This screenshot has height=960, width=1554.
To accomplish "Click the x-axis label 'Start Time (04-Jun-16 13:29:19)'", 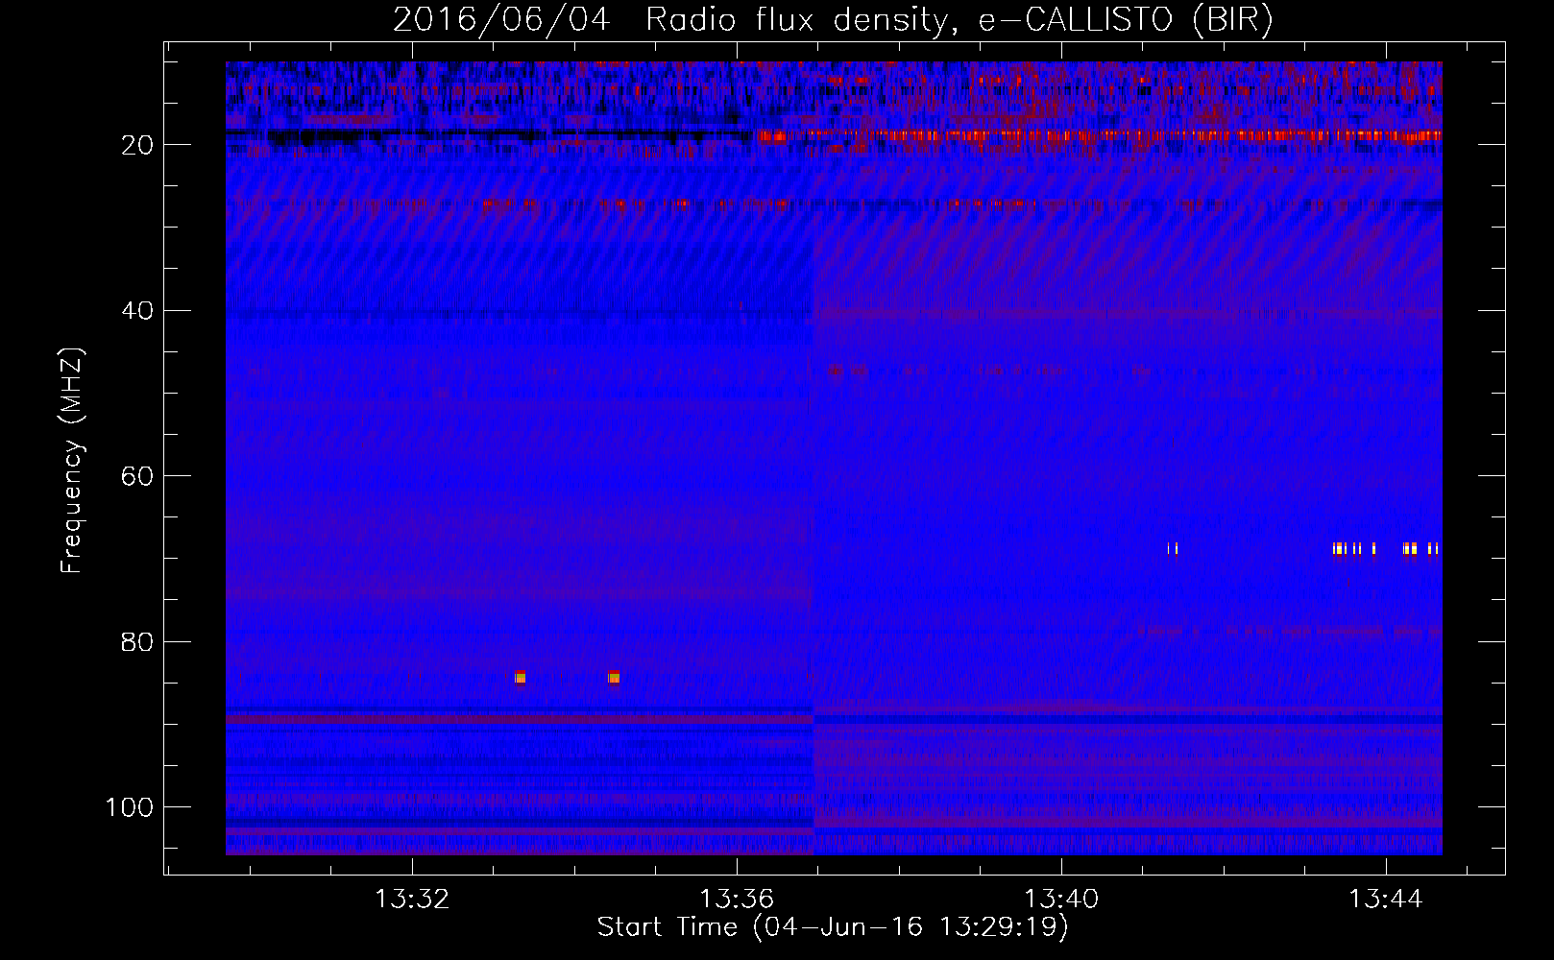I will [833, 927].
